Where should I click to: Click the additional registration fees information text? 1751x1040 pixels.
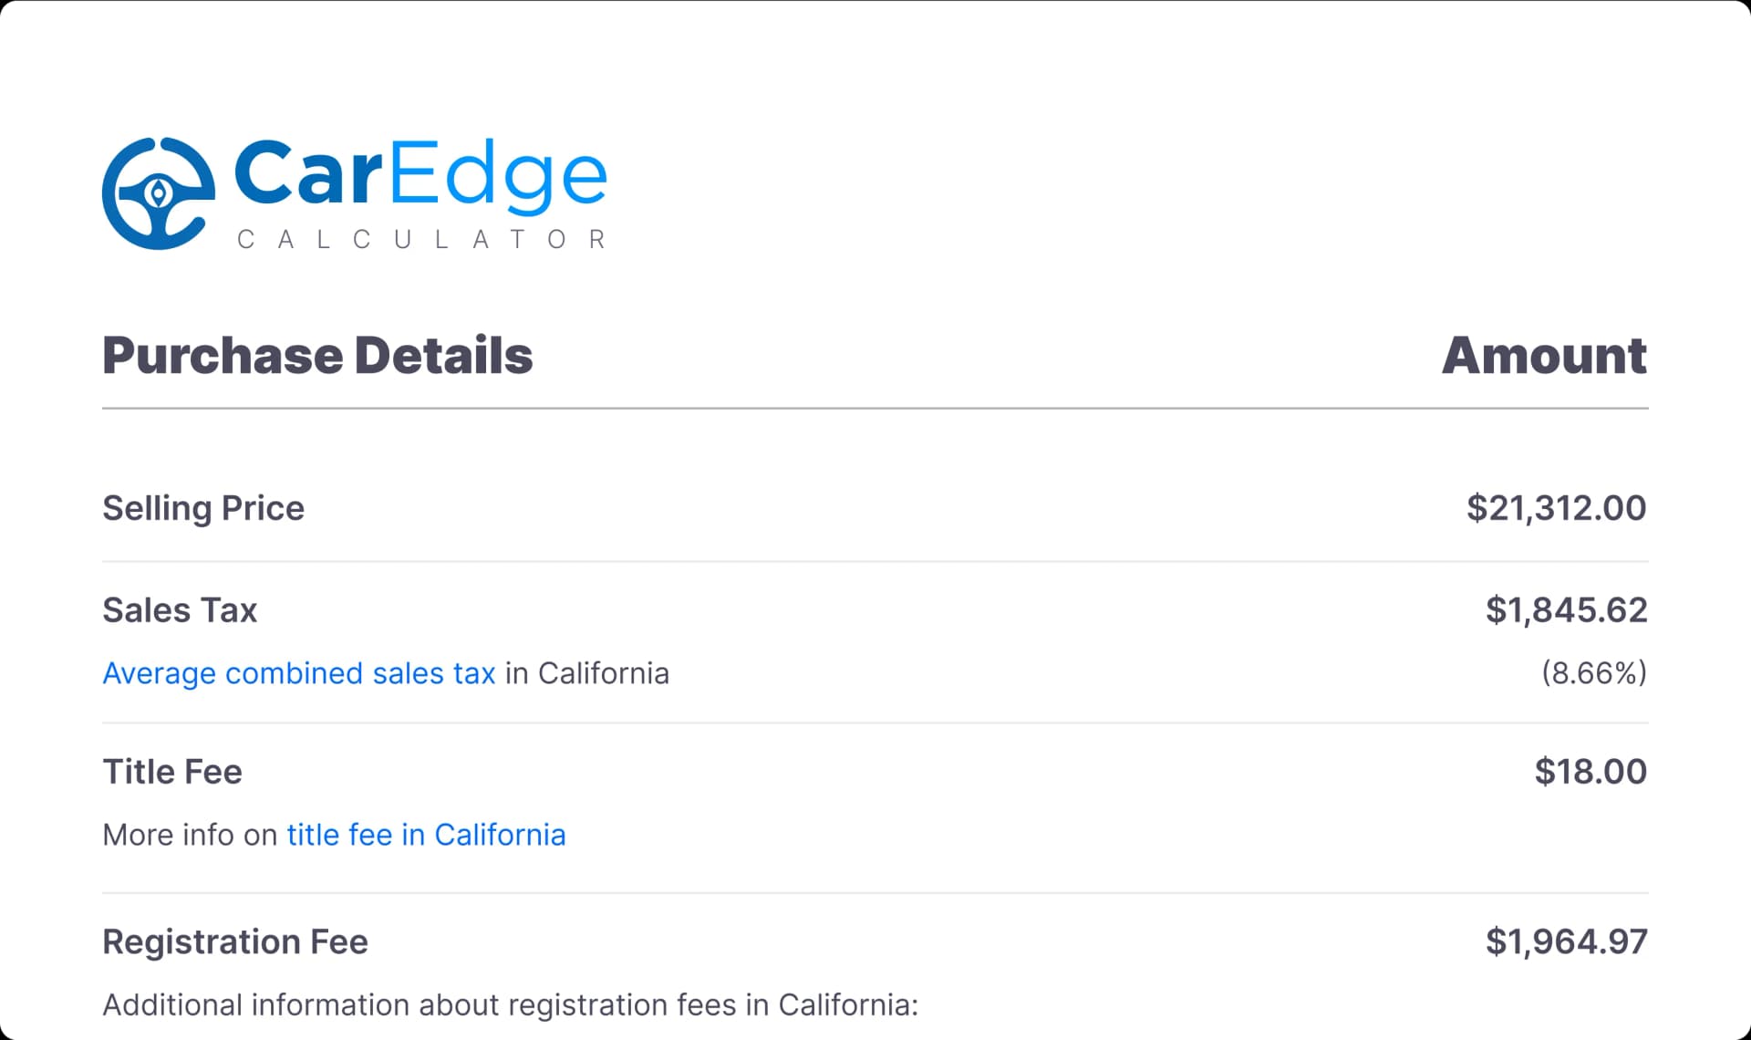tap(511, 1005)
